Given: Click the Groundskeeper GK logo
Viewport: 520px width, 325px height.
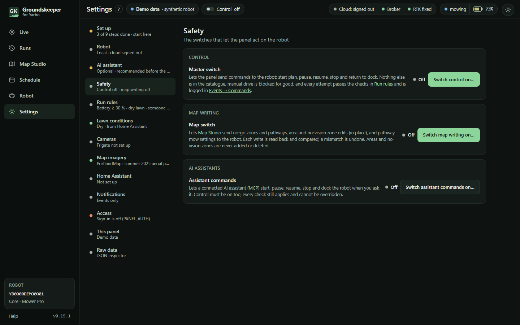Looking at the screenshot, I should tap(14, 12).
